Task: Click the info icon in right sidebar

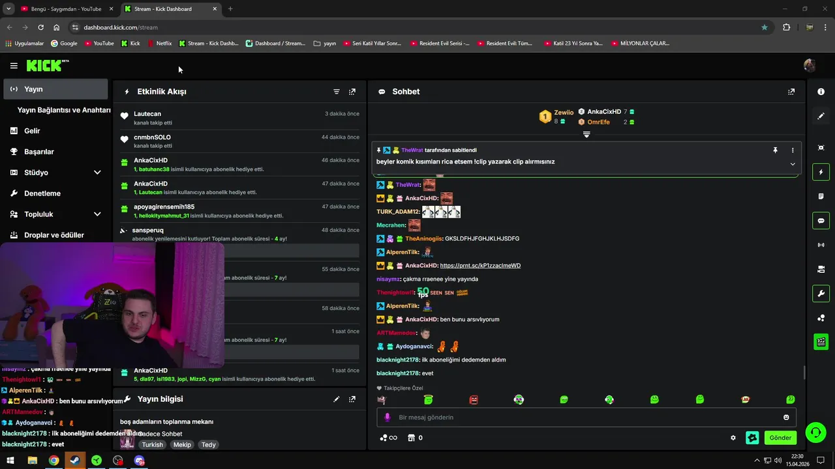Action: (821, 92)
